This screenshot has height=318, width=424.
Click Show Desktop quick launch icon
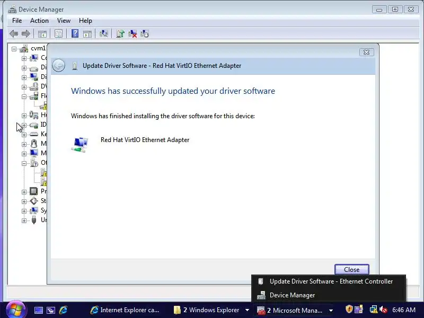click(x=38, y=310)
